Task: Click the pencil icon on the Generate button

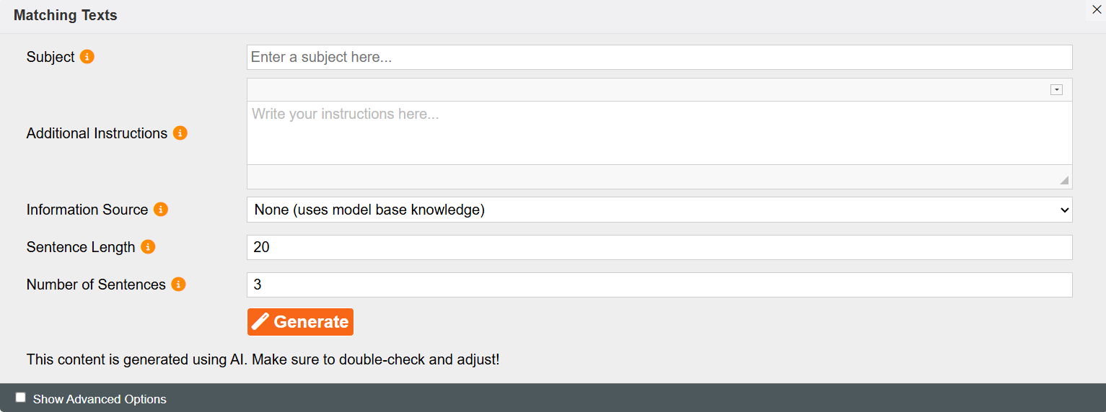Action: tap(260, 322)
